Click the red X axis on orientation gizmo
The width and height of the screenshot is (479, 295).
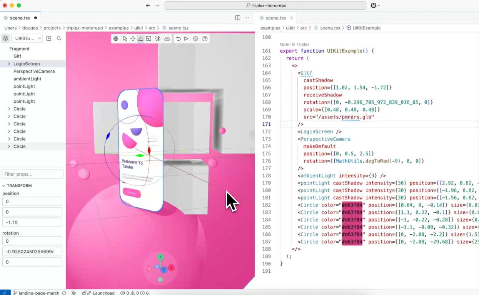(172, 268)
